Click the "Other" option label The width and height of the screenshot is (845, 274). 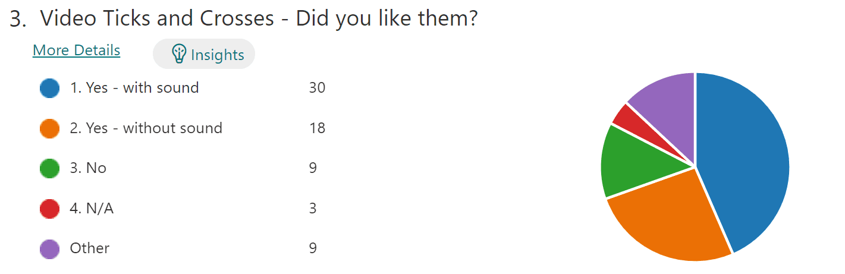pos(90,248)
